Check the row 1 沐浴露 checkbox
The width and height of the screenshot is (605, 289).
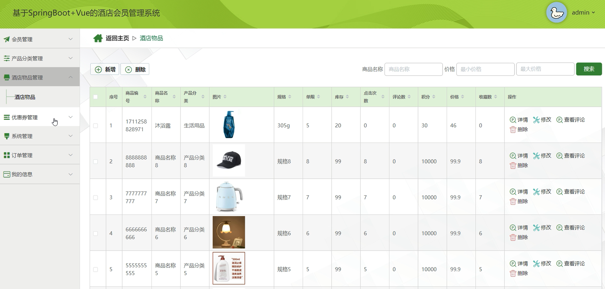tap(95, 125)
